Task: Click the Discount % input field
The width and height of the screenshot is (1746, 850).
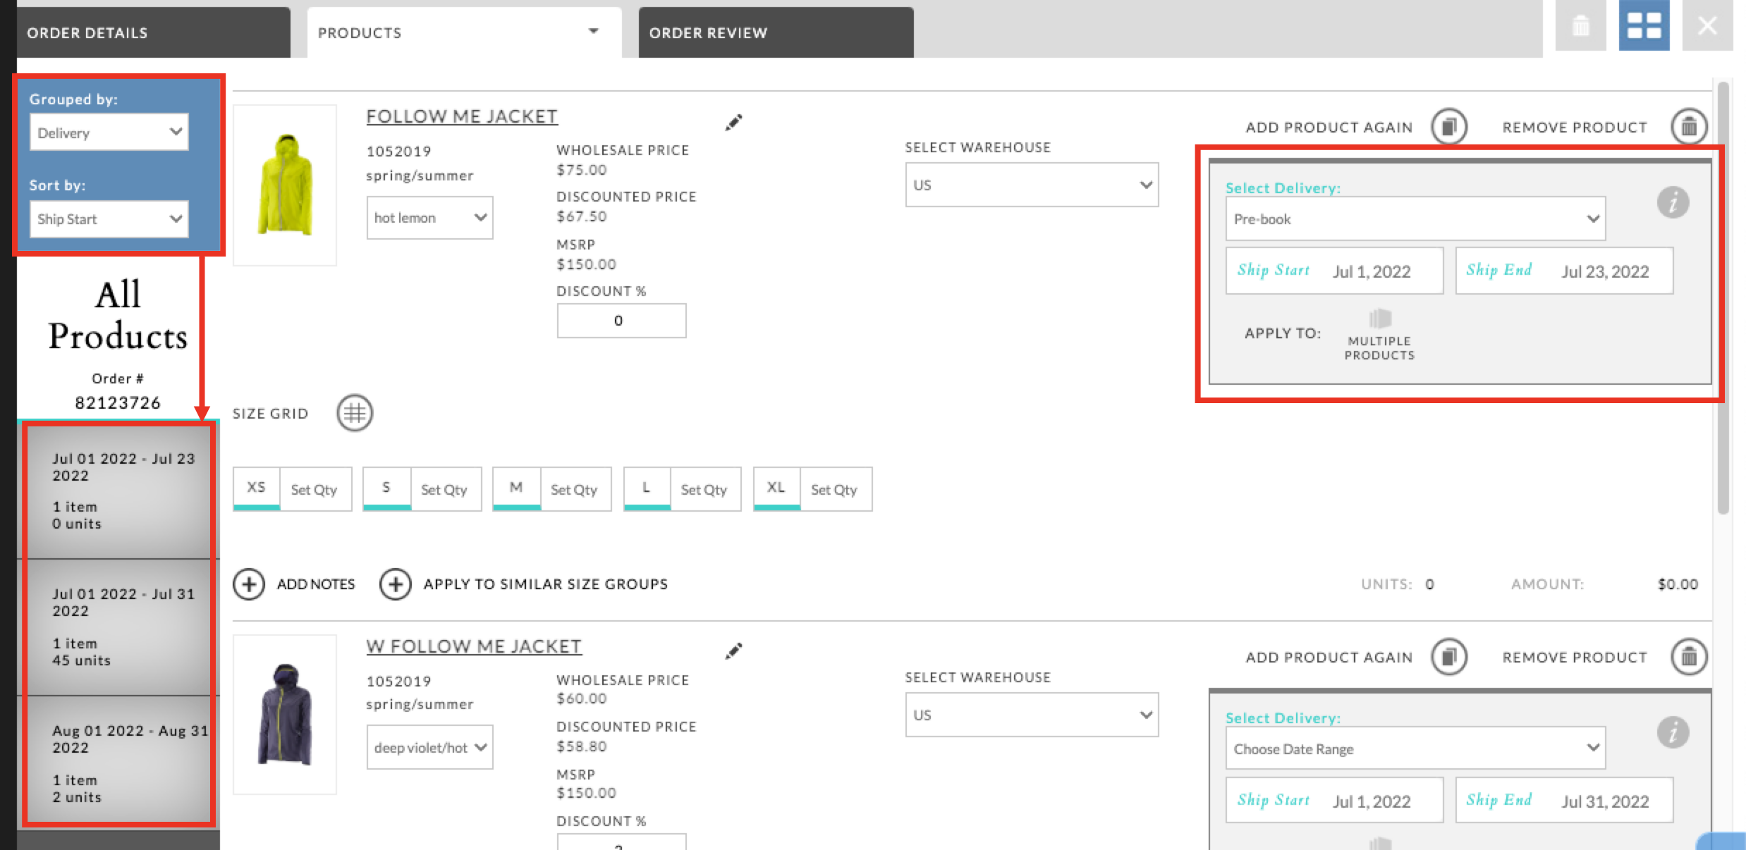Action: 621,319
